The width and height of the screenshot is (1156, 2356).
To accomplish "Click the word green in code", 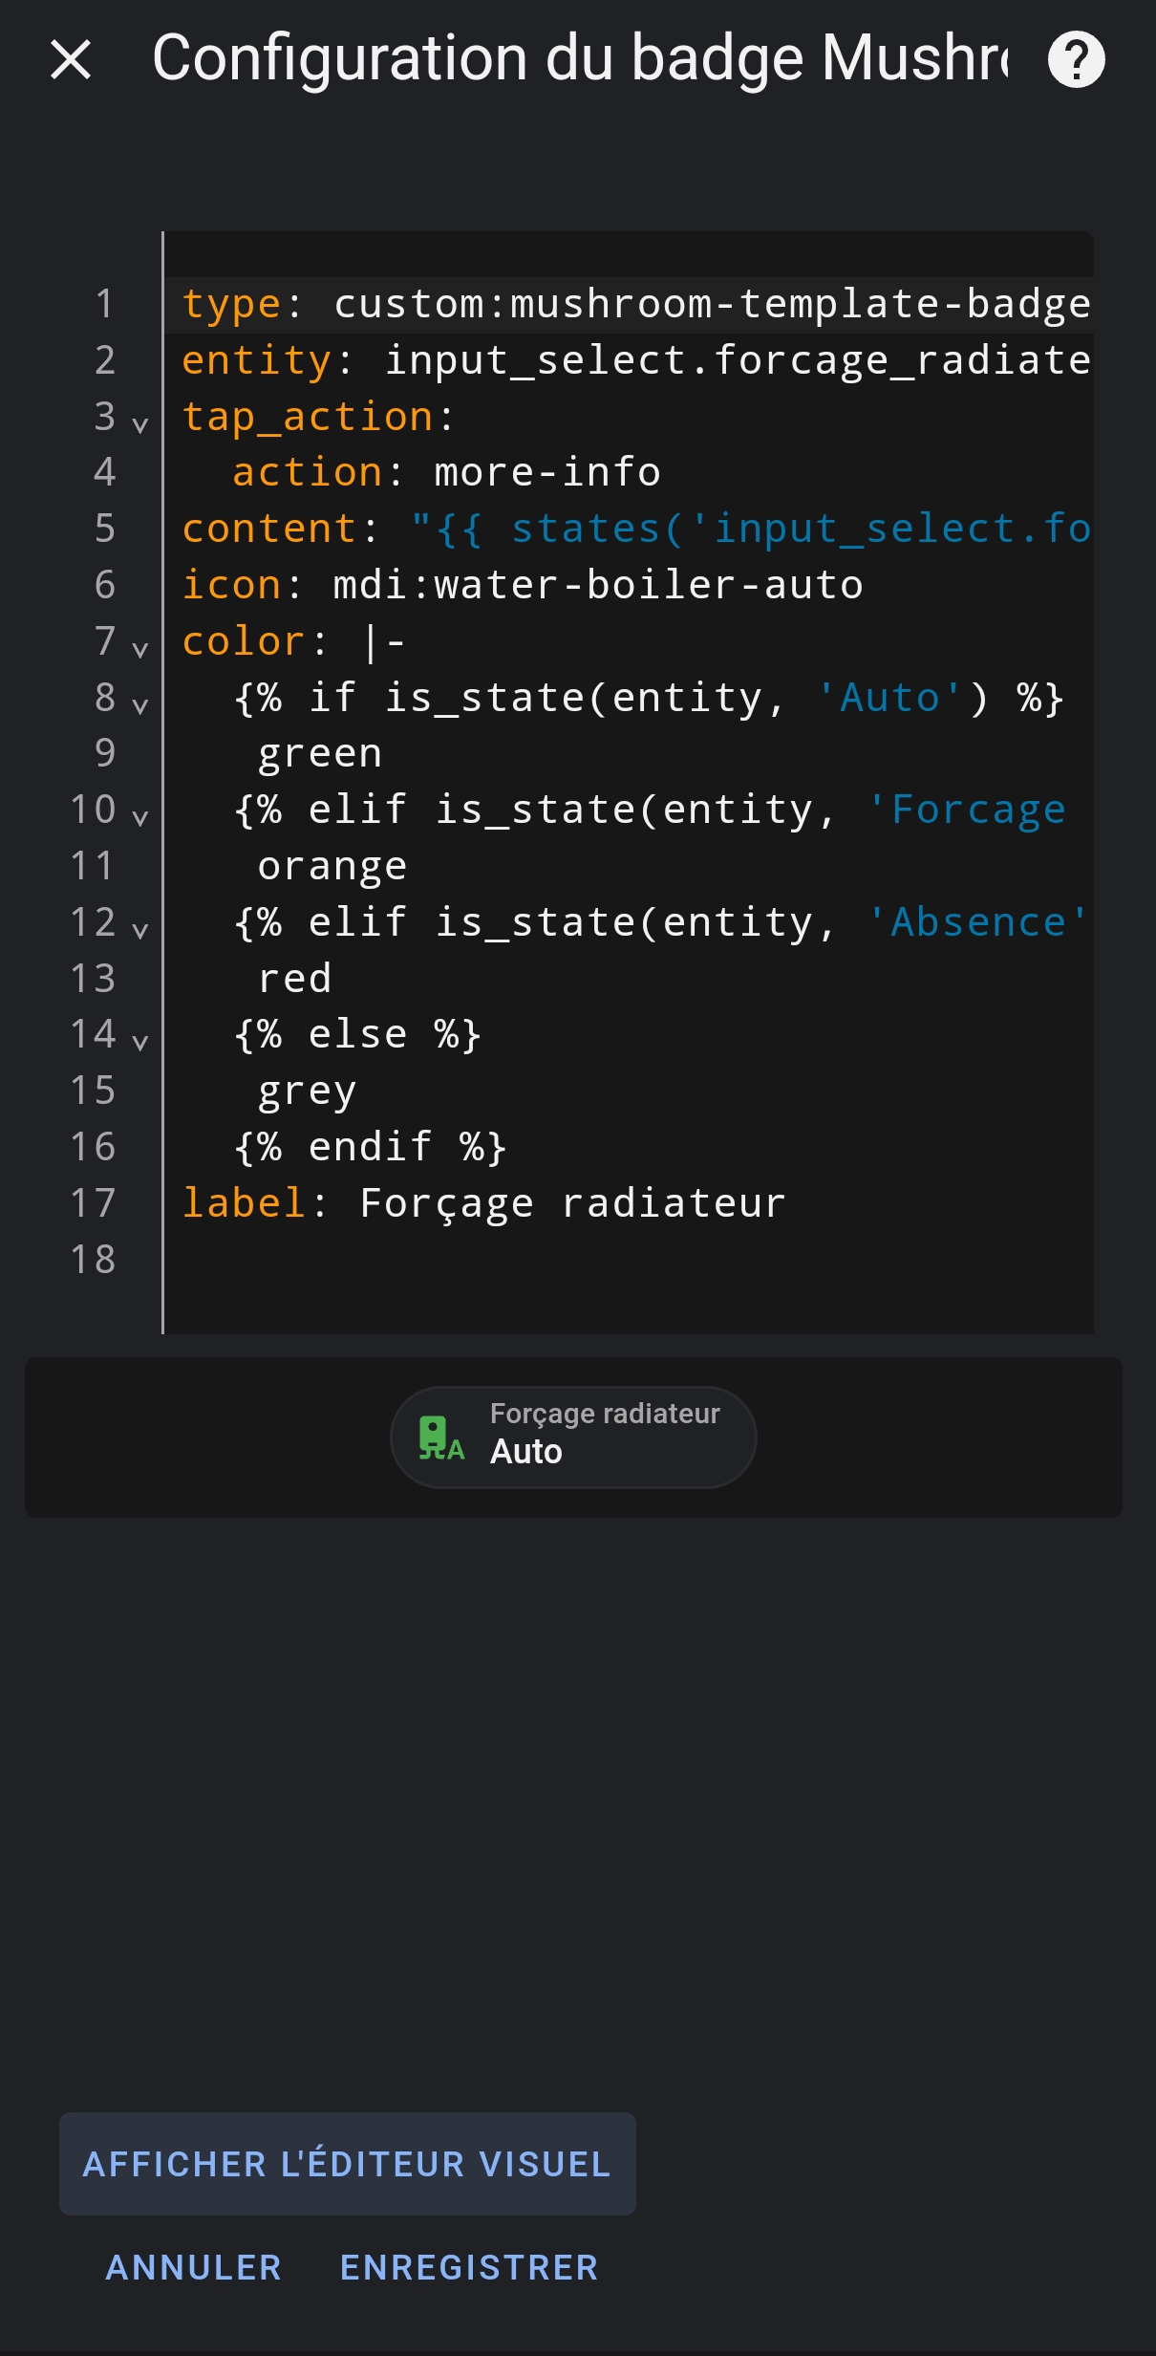I will [320, 754].
